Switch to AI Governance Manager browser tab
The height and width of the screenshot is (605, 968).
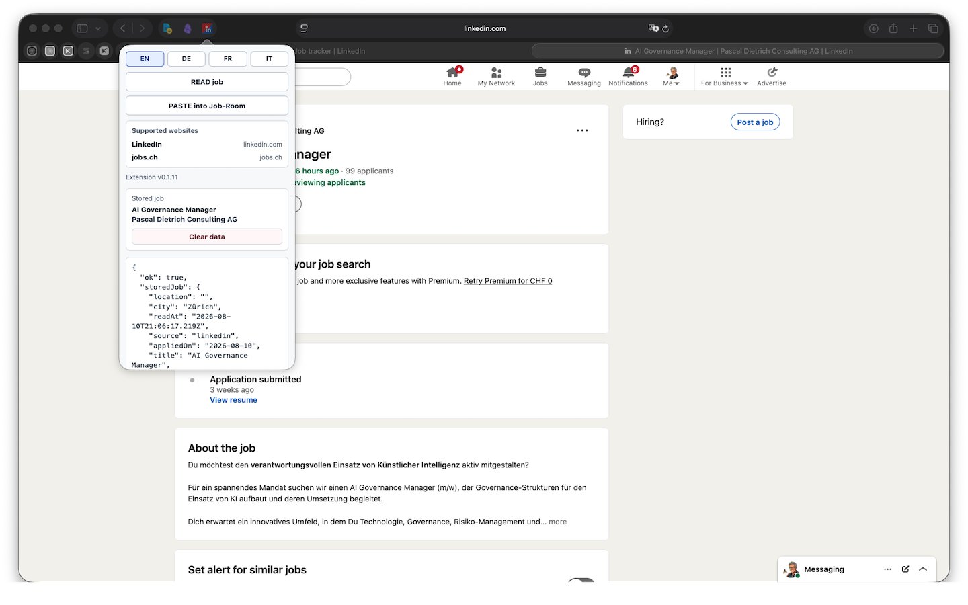tap(737, 50)
